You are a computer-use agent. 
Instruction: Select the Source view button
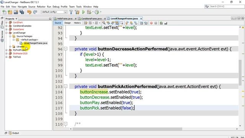[58, 23]
